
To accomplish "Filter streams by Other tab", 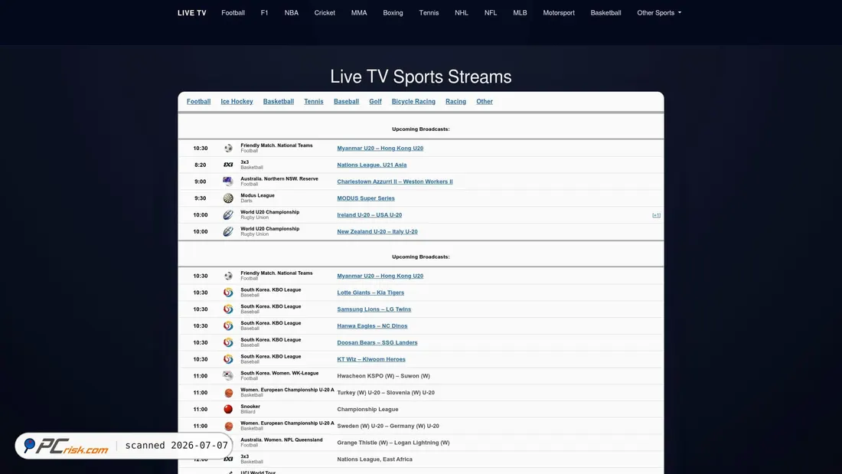I will 485,102.
